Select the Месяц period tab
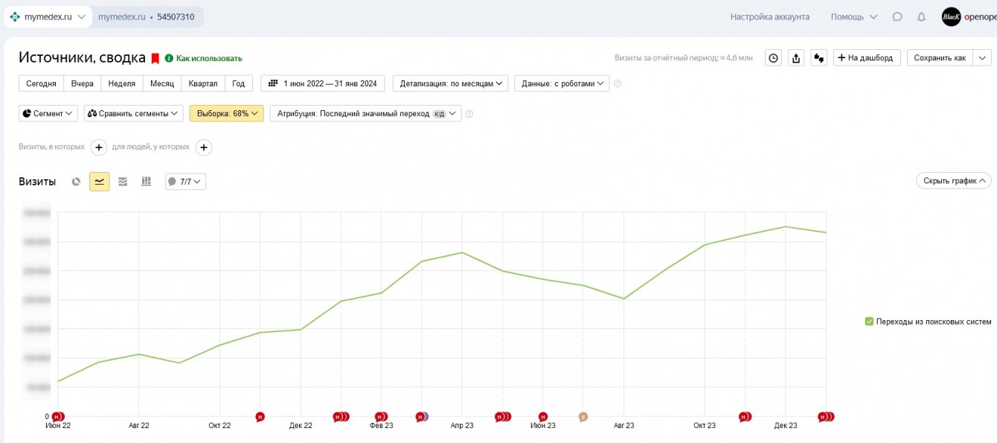Viewport: 997px width, 443px height. [161, 83]
